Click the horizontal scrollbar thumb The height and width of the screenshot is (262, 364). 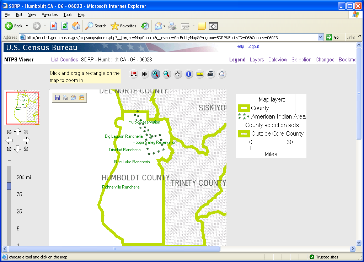(114, 249)
